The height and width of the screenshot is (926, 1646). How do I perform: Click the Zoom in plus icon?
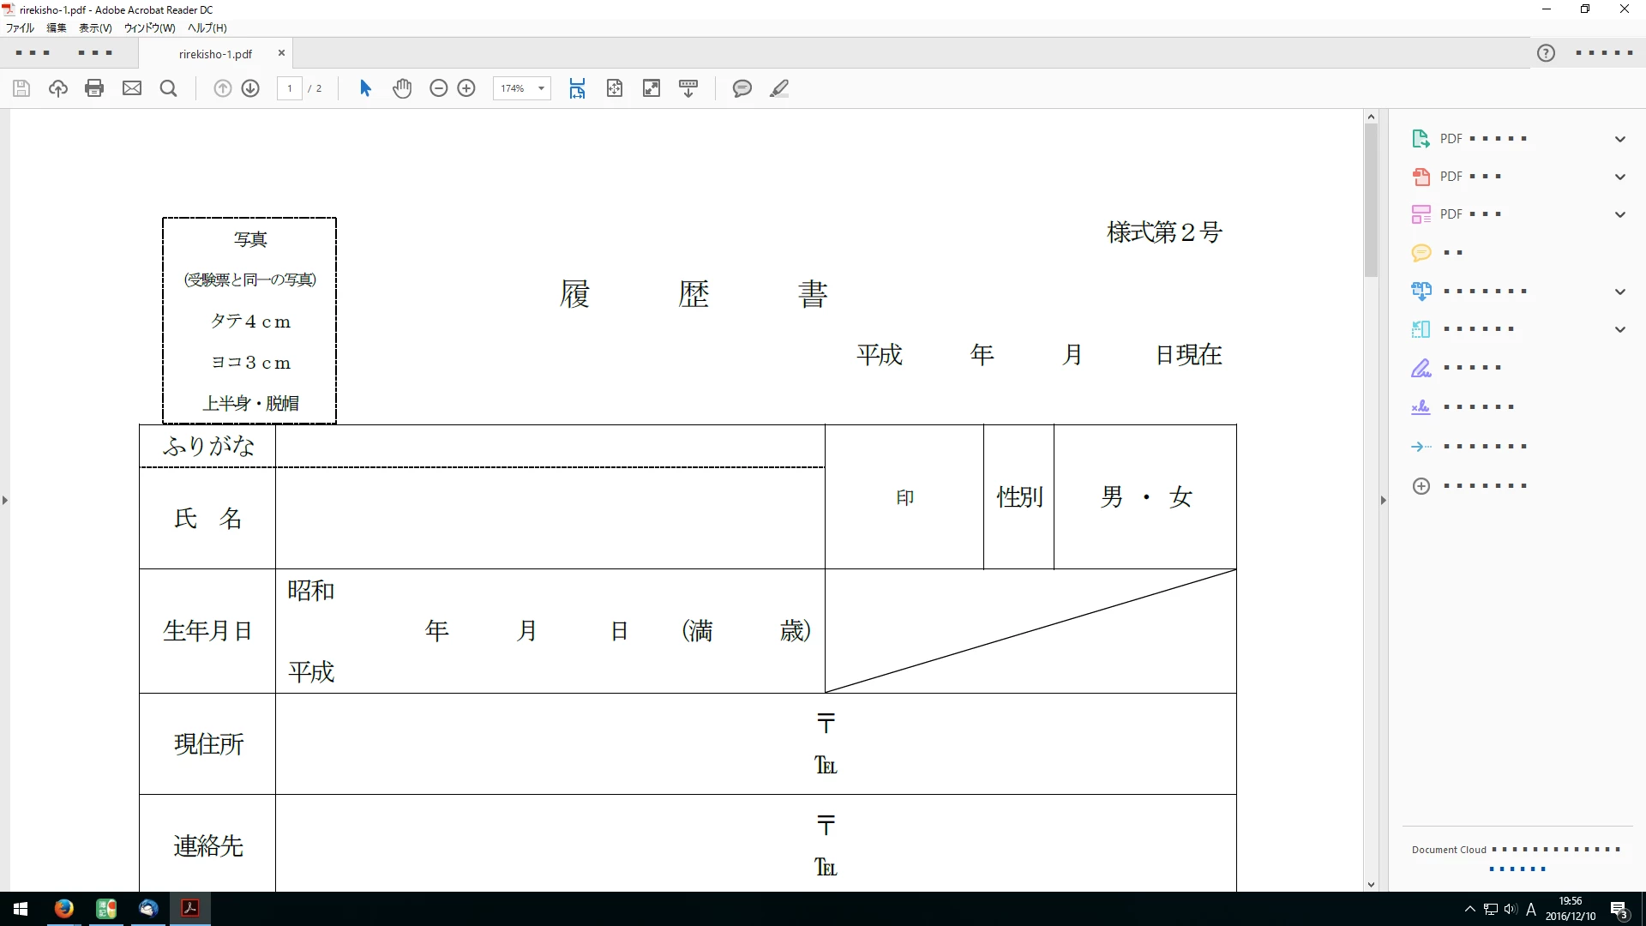coord(466,88)
